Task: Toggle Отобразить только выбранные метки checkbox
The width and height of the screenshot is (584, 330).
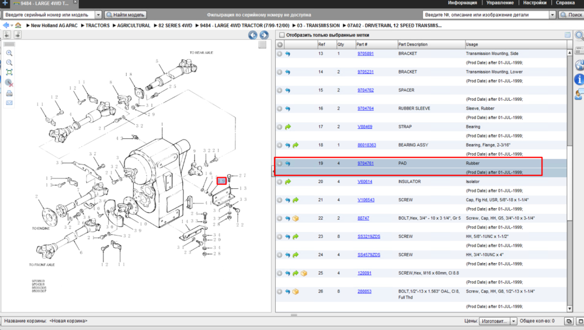Action: point(282,35)
